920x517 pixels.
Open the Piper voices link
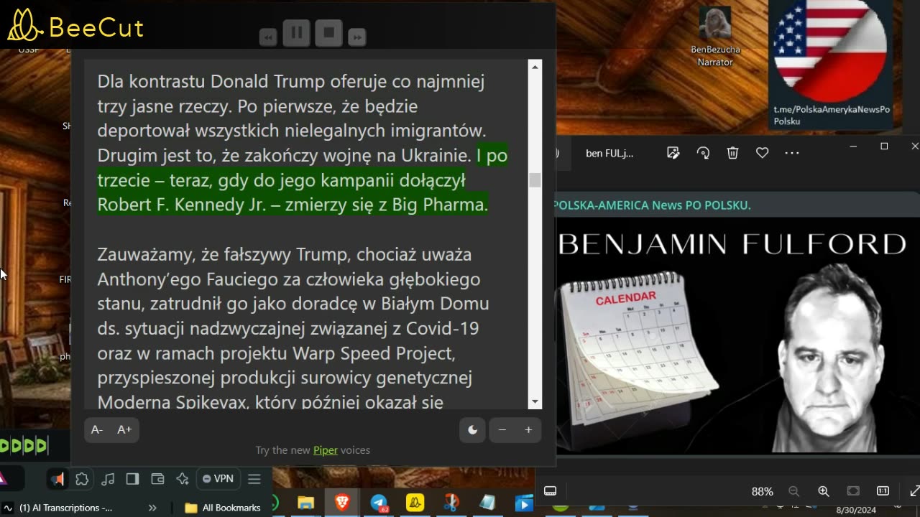tap(325, 450)
